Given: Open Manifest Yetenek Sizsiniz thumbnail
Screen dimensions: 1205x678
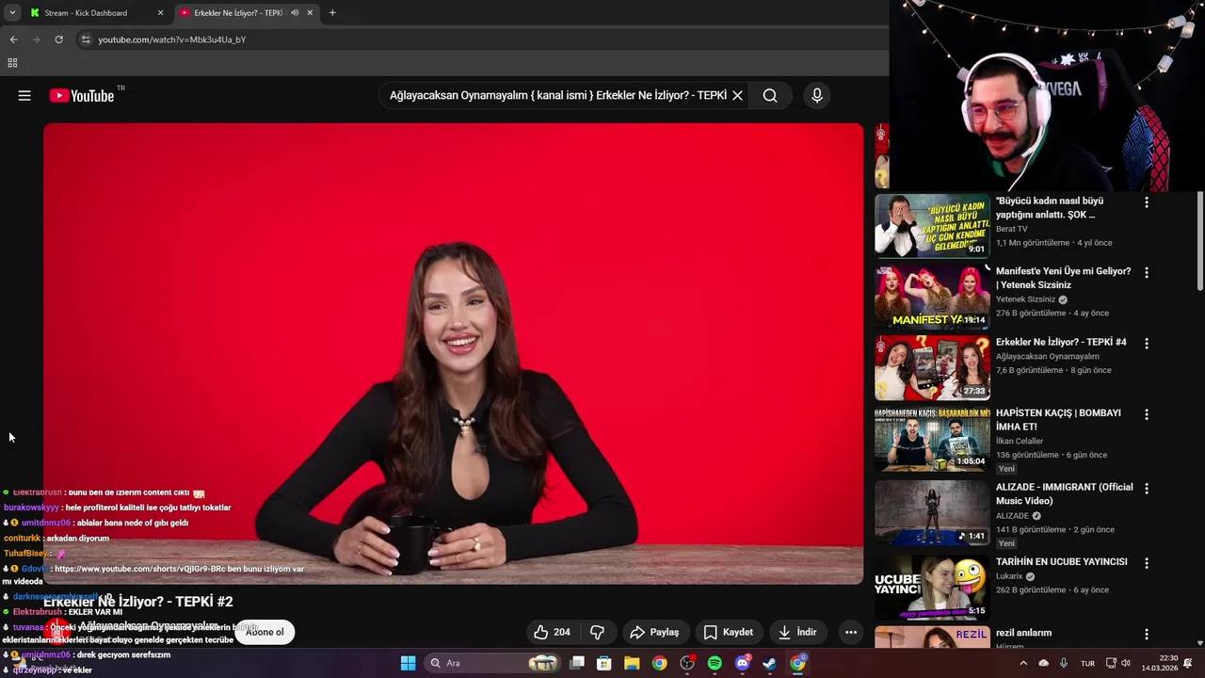Looking at the screenshot, I should point(932,296).
